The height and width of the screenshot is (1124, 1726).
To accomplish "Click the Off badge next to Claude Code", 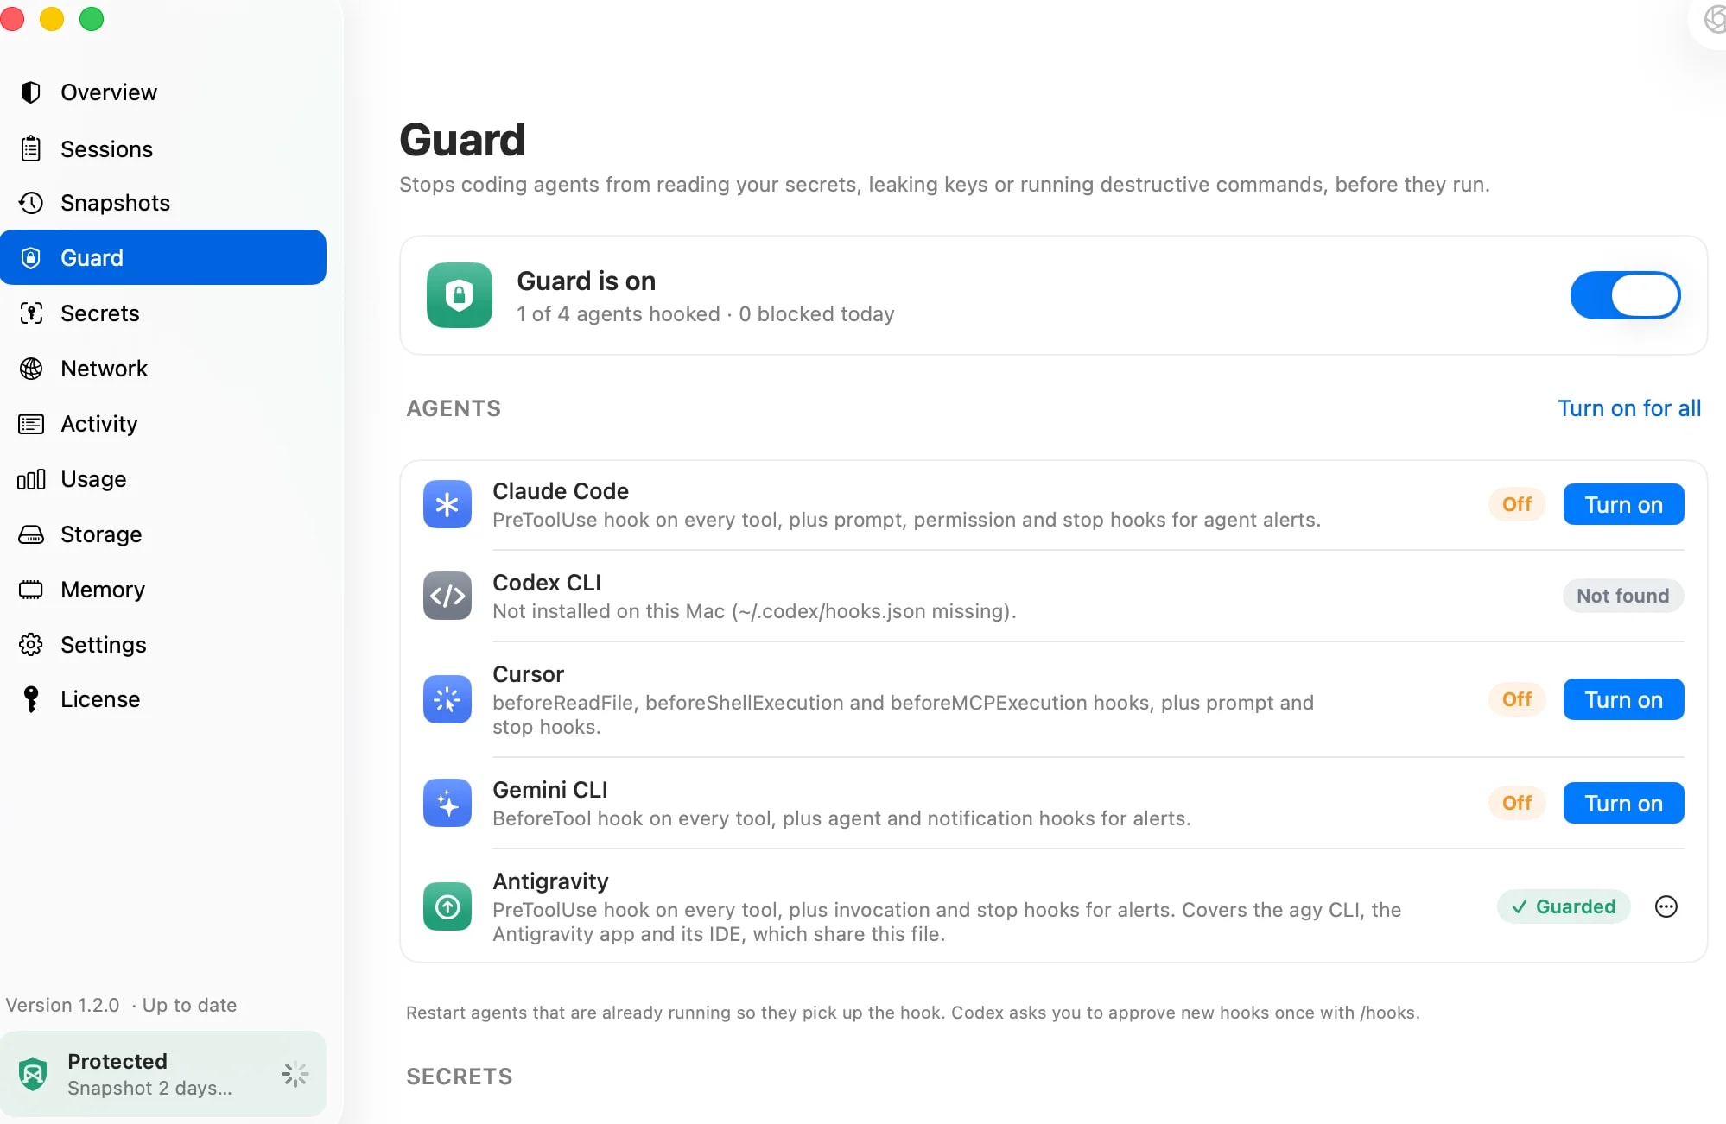I will (x=1517, y=504).
